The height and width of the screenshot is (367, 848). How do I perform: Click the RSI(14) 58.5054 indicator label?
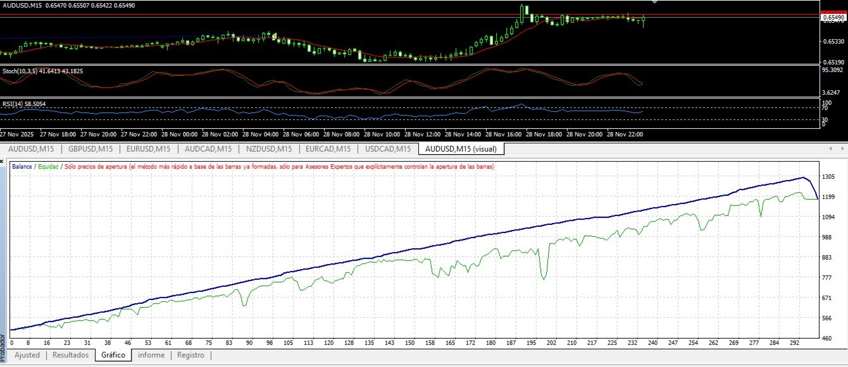(24, 104)
